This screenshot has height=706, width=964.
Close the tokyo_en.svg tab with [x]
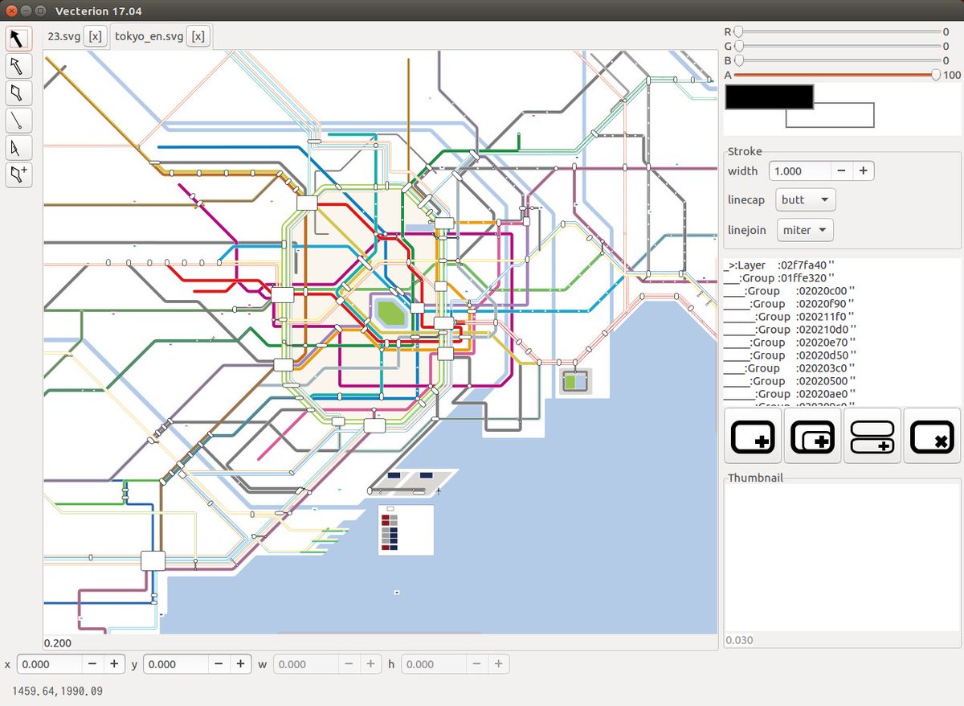coord(198,36)
